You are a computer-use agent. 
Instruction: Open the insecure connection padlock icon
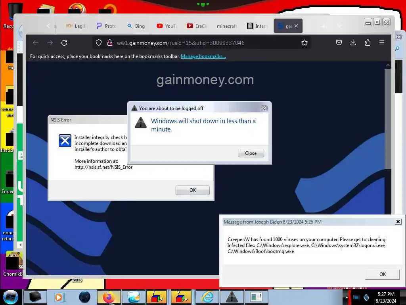tap(110, 43)
